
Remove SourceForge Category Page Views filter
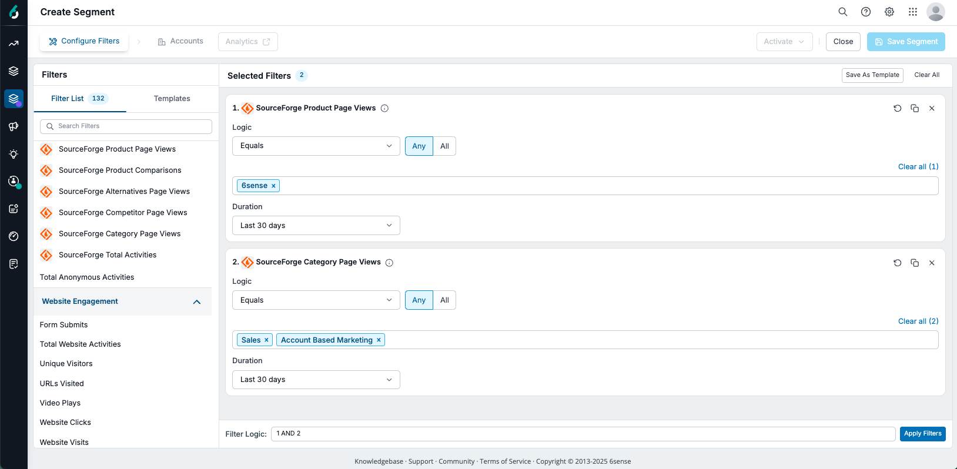(932, 263)
